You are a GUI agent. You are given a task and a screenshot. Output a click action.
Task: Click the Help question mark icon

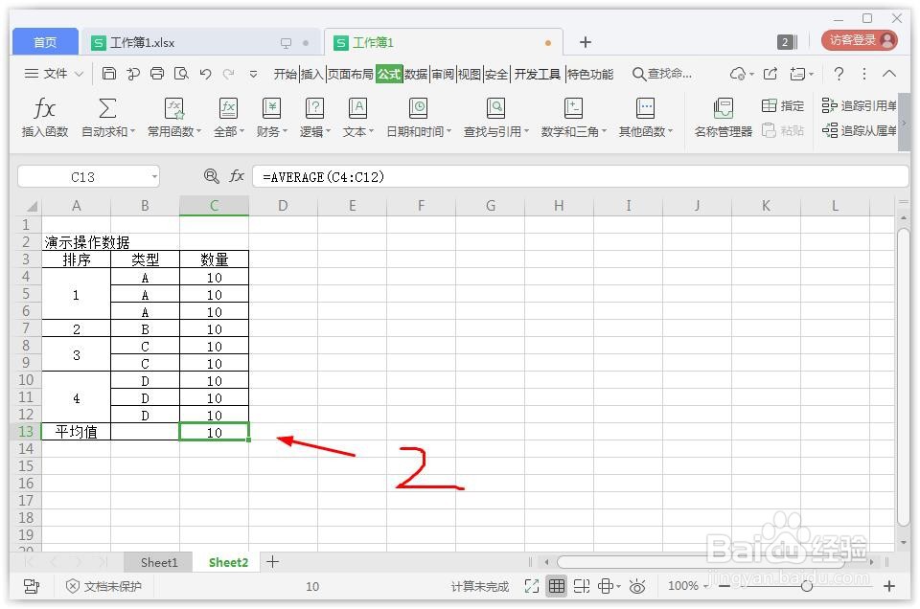[839, 74]
